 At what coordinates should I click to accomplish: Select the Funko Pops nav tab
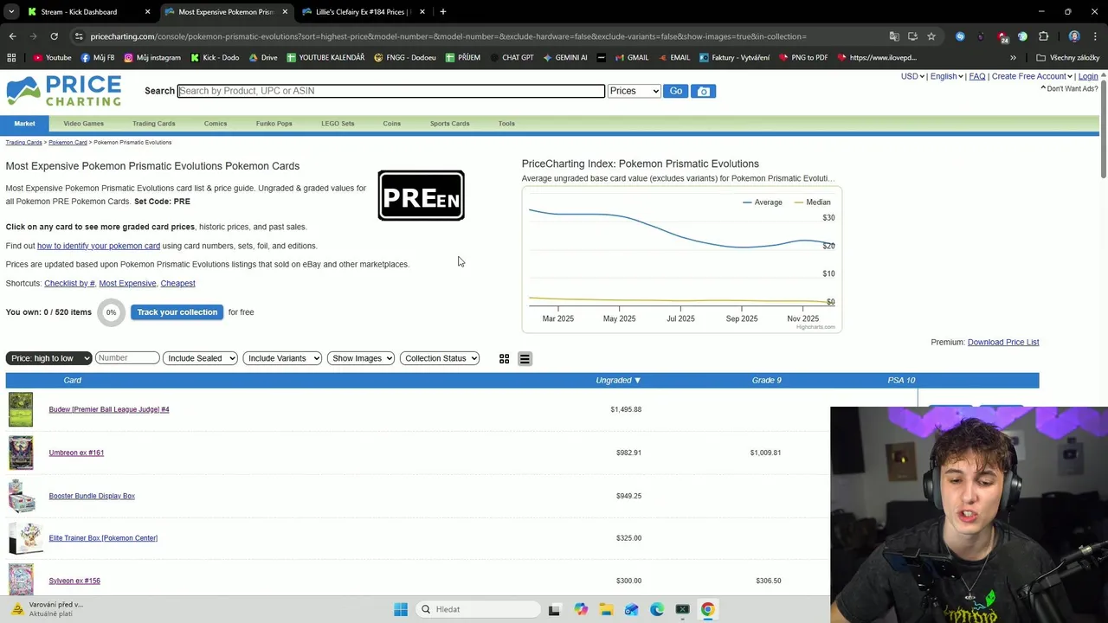pos(274,124)
